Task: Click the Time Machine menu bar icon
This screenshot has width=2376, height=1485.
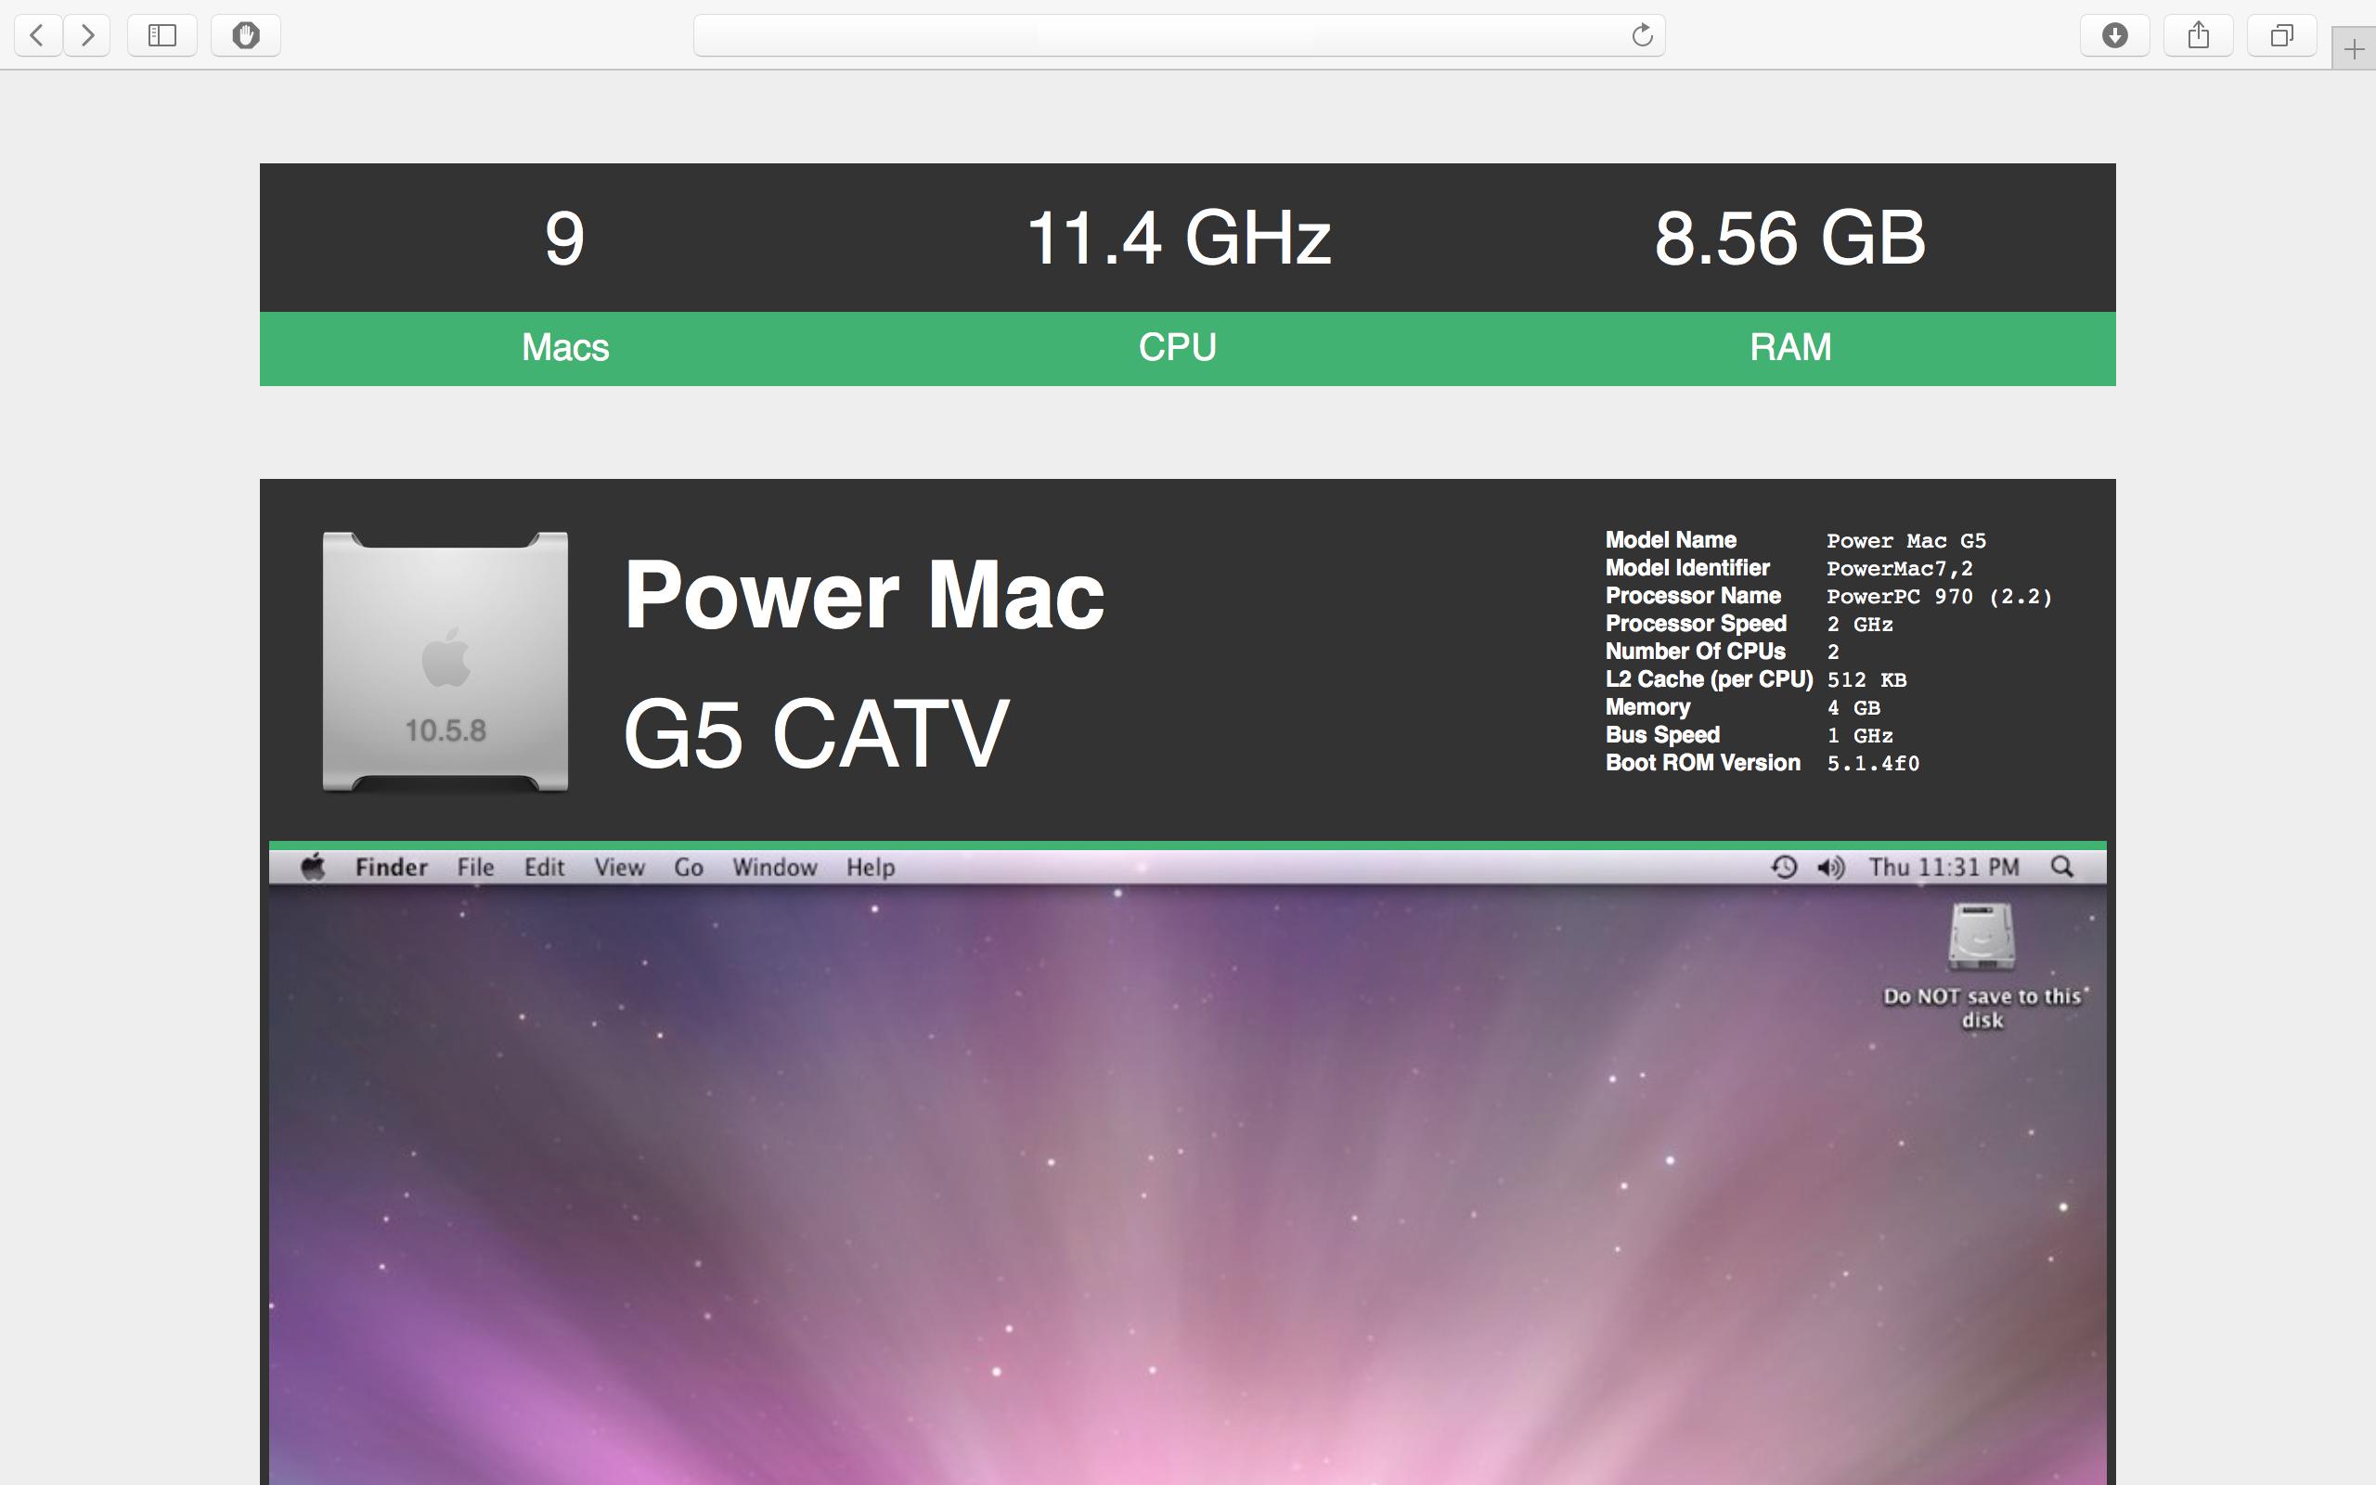Action: click(1784, 867)
